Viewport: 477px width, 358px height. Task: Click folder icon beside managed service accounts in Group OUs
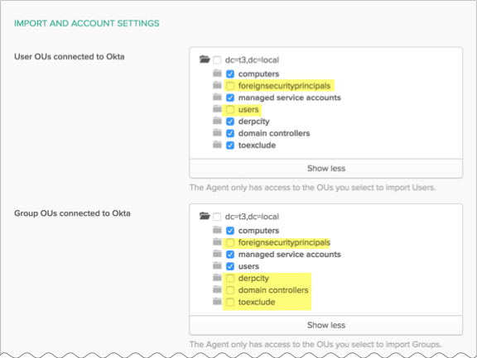217,254
